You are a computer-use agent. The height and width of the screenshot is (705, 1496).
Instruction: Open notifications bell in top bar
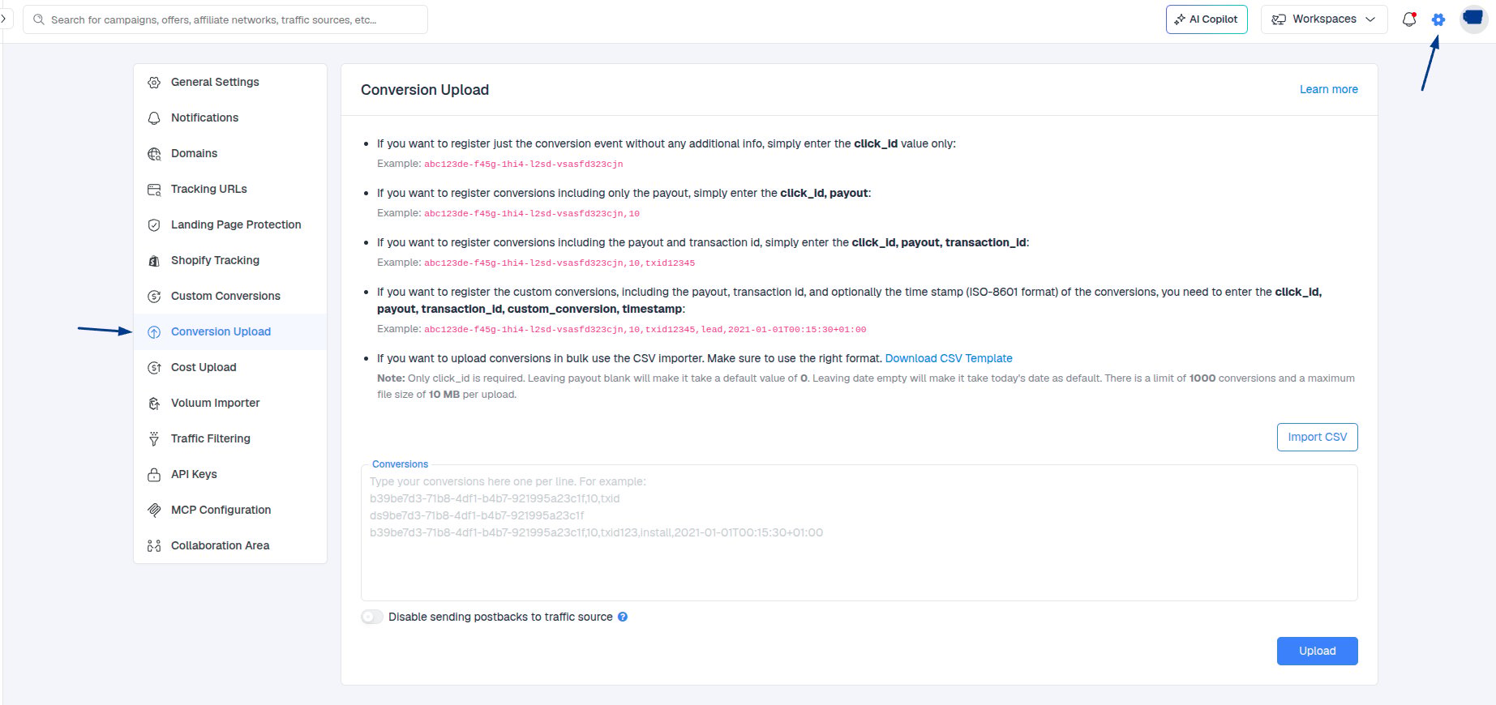(1409, 19)
